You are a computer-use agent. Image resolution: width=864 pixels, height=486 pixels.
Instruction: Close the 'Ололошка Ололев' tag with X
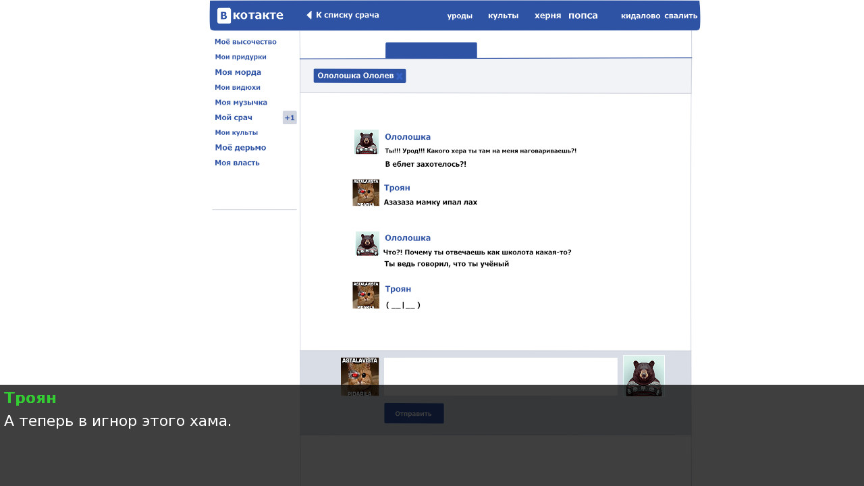(400, 76)
